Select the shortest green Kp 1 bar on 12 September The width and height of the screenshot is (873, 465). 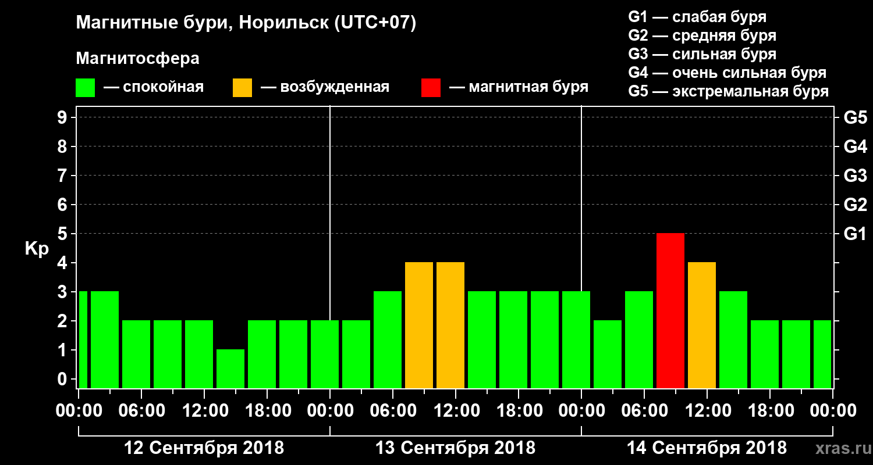point(230,369)
